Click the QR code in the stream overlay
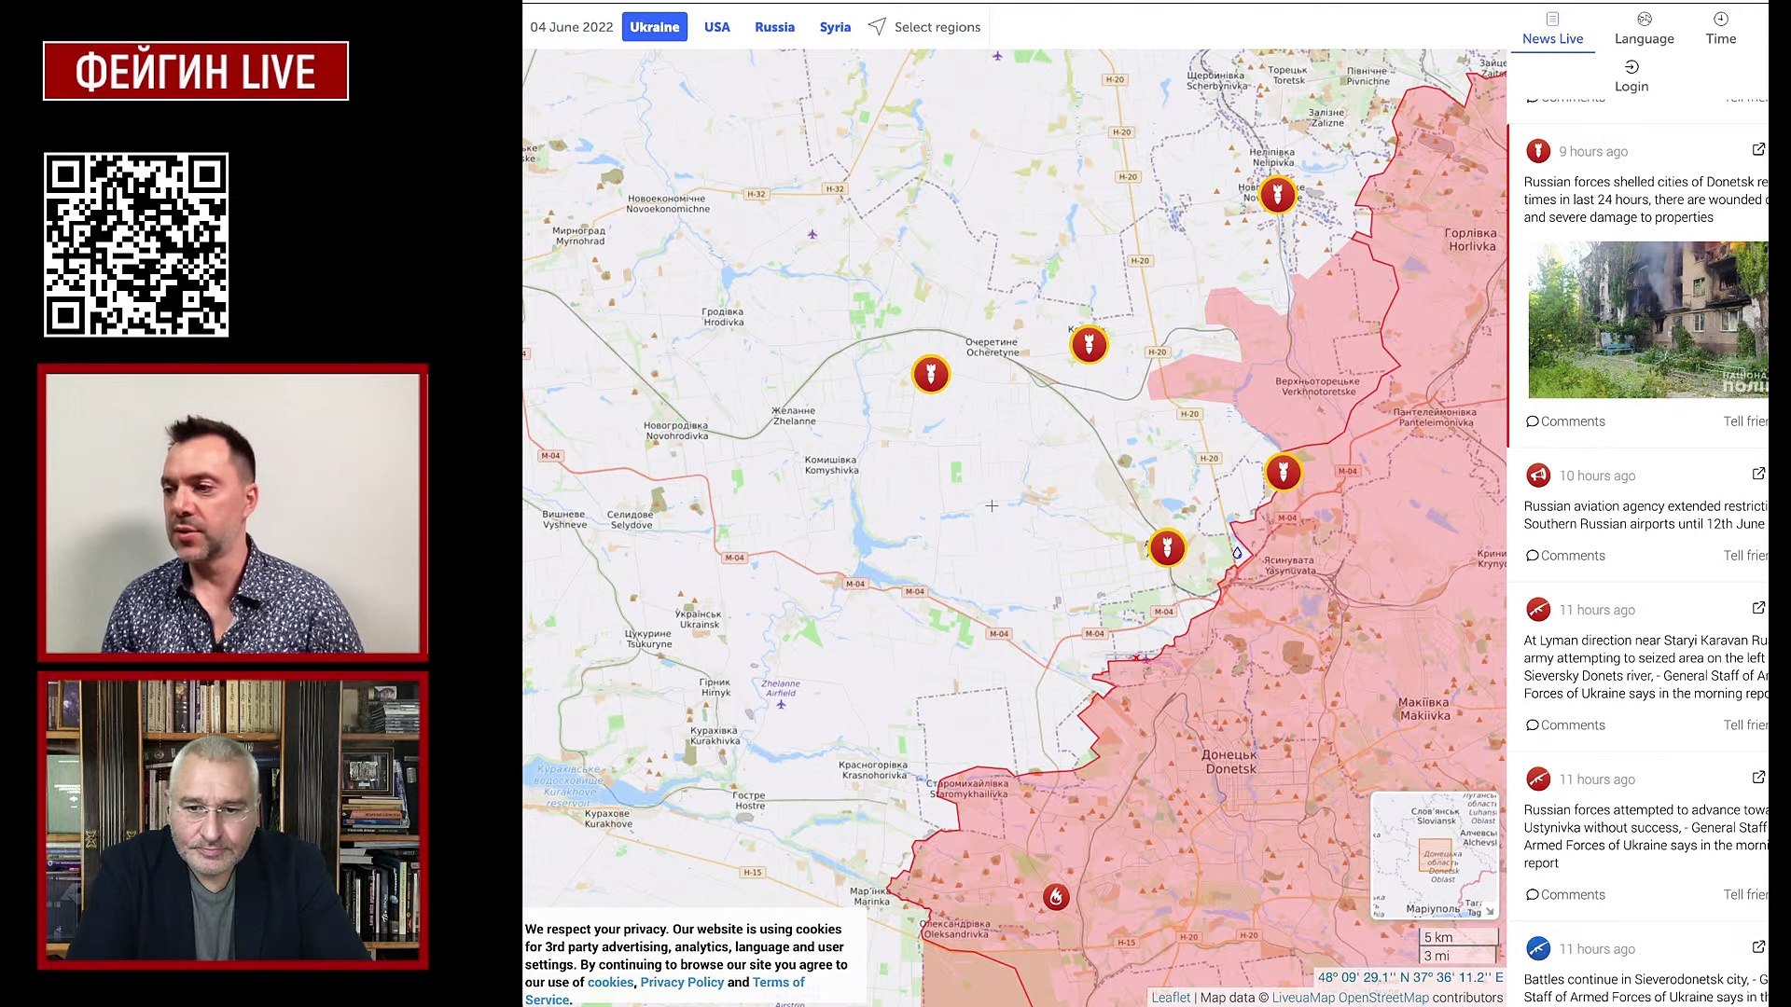Viewport: 1791px width, 1007px height. pos(136,244)
